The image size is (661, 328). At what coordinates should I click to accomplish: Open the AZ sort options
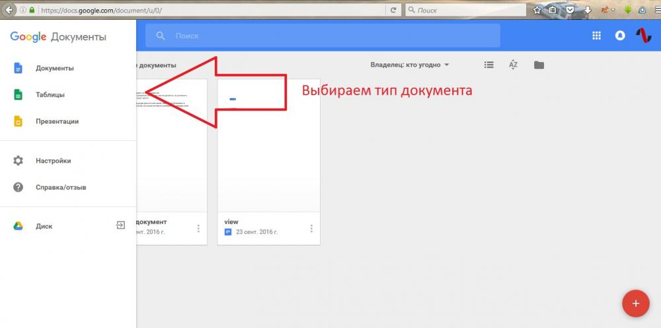[513, 65]
